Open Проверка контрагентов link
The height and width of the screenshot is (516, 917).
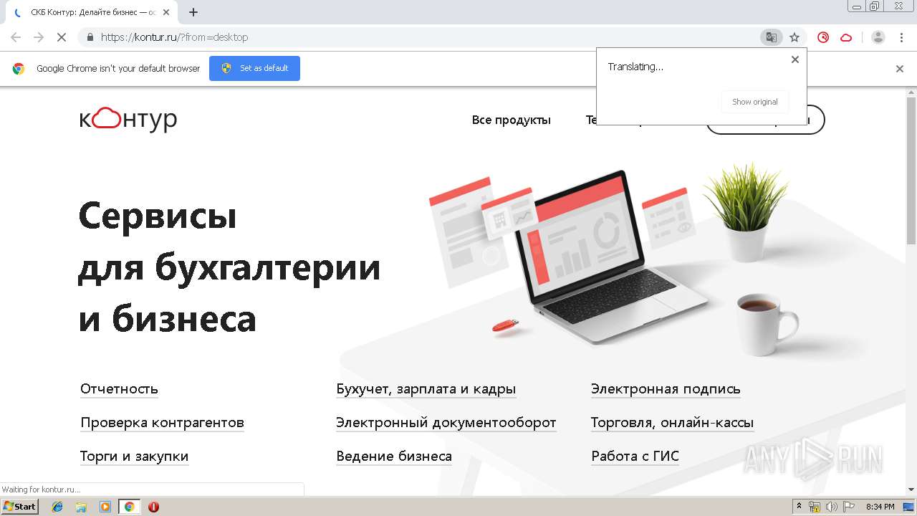pyautogui.click(x=163, y=423)
